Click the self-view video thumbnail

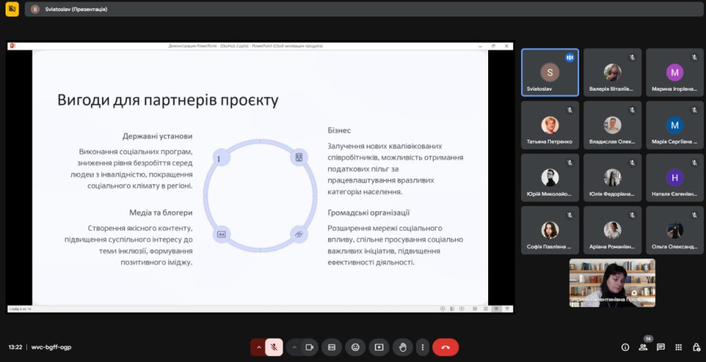click(x=612, y=282)
